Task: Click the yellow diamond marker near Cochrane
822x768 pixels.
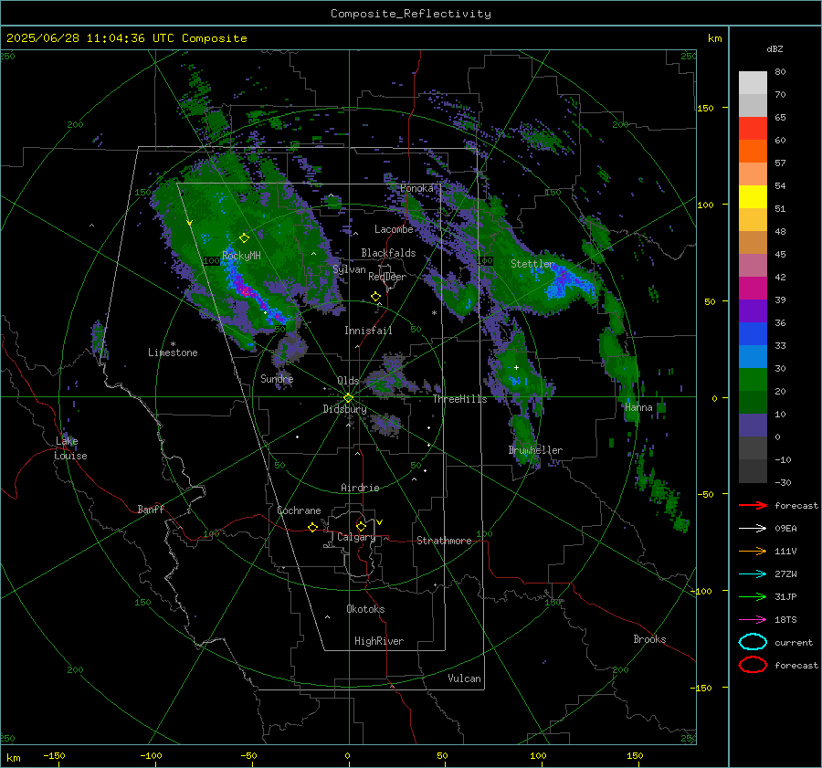Action: [x=313, y=527]
